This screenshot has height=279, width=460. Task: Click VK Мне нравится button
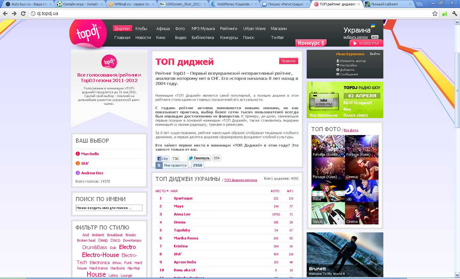(x=172, y=165)
